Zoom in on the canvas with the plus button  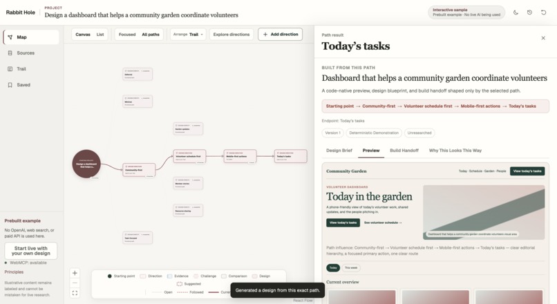[75, 273]
